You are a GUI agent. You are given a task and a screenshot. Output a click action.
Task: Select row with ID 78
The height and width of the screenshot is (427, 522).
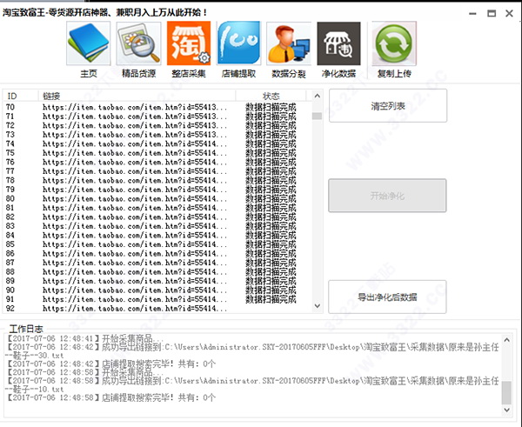(157, 180)
